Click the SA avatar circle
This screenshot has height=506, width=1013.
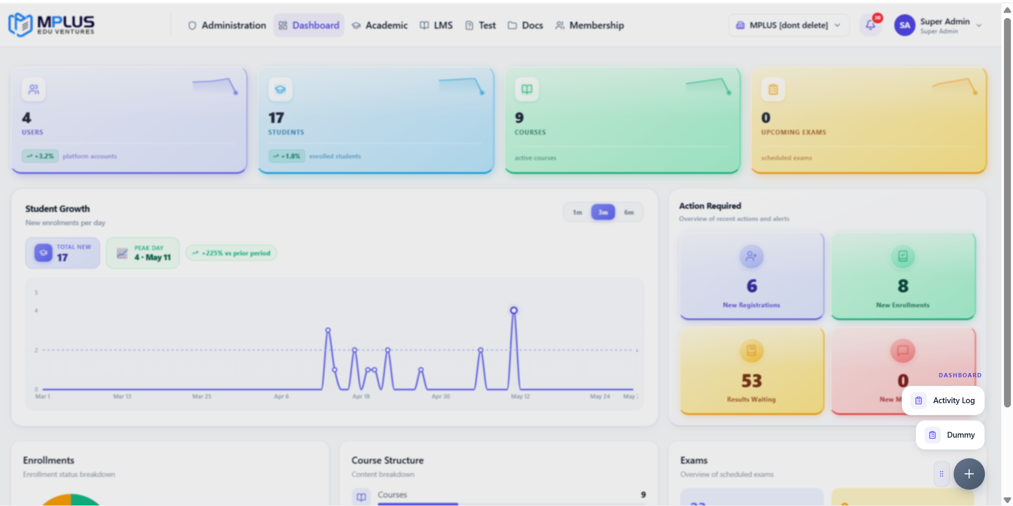coord(905,25)
